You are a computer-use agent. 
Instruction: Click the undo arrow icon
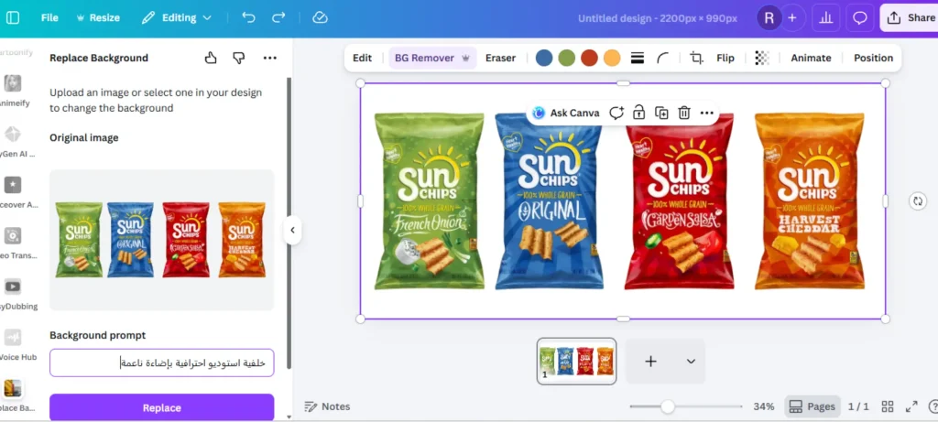pos(248,17)
